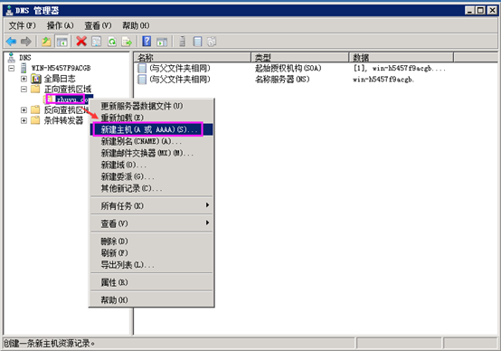Click the Export list toolbar icon

point(127,42)
